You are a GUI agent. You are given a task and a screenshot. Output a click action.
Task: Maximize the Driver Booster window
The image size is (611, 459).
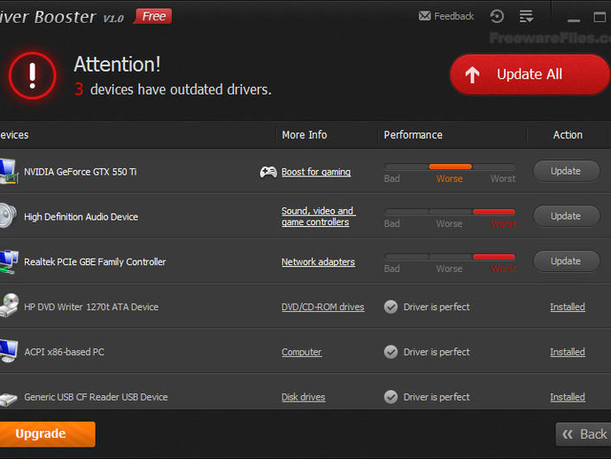(x=599, y=17)
